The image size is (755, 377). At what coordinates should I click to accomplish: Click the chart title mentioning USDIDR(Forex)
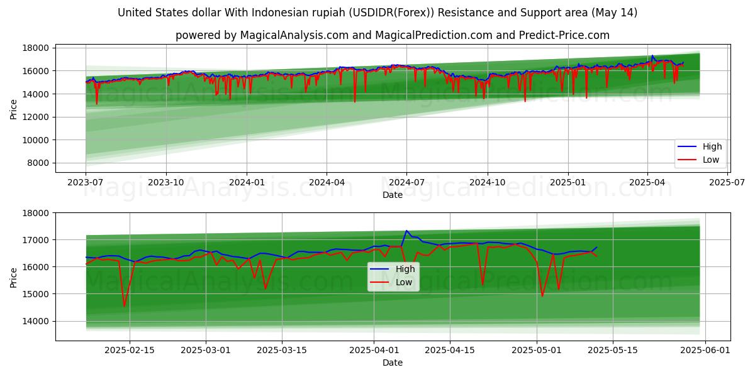point(377,13)
